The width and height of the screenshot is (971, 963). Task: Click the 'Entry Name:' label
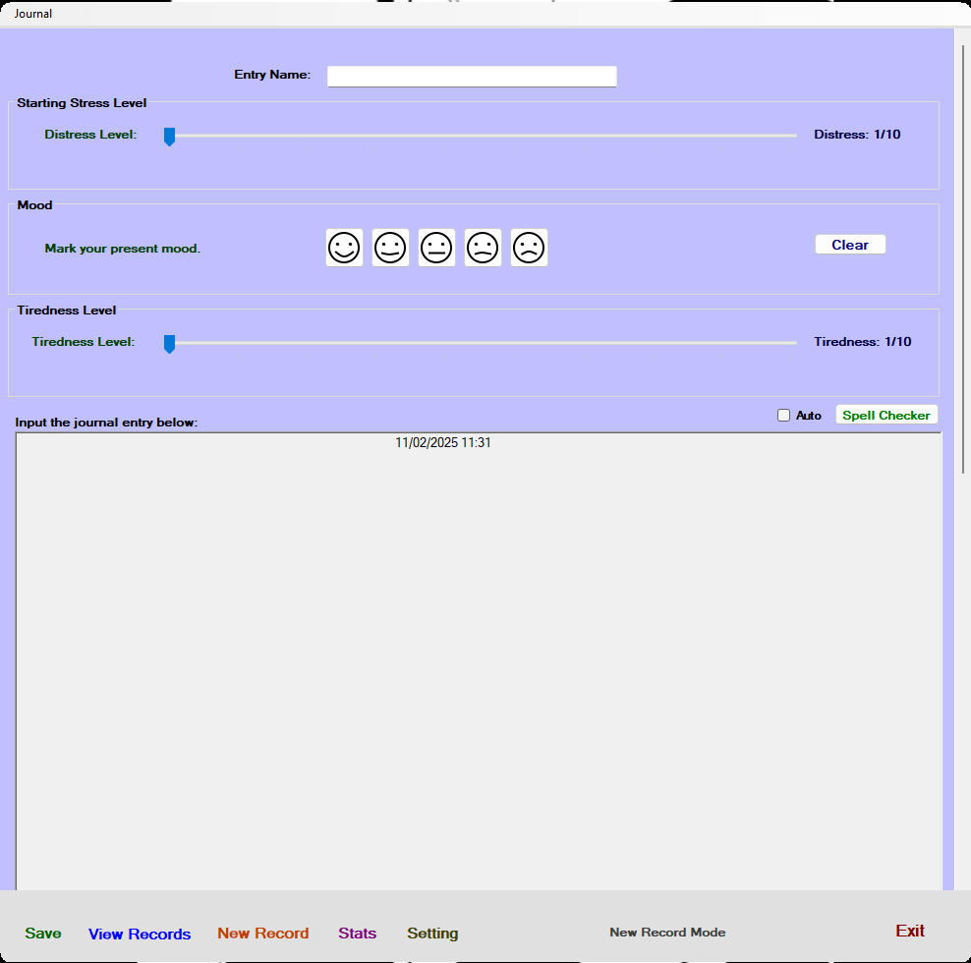tap(272, 75)
